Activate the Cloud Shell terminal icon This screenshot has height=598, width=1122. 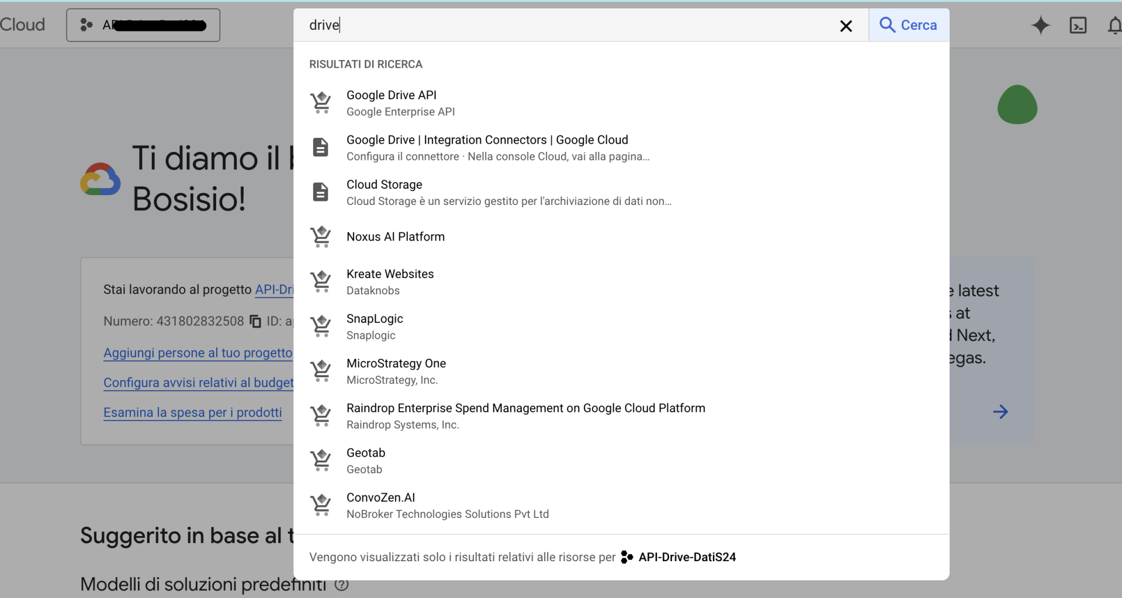tap(1078, 26)
